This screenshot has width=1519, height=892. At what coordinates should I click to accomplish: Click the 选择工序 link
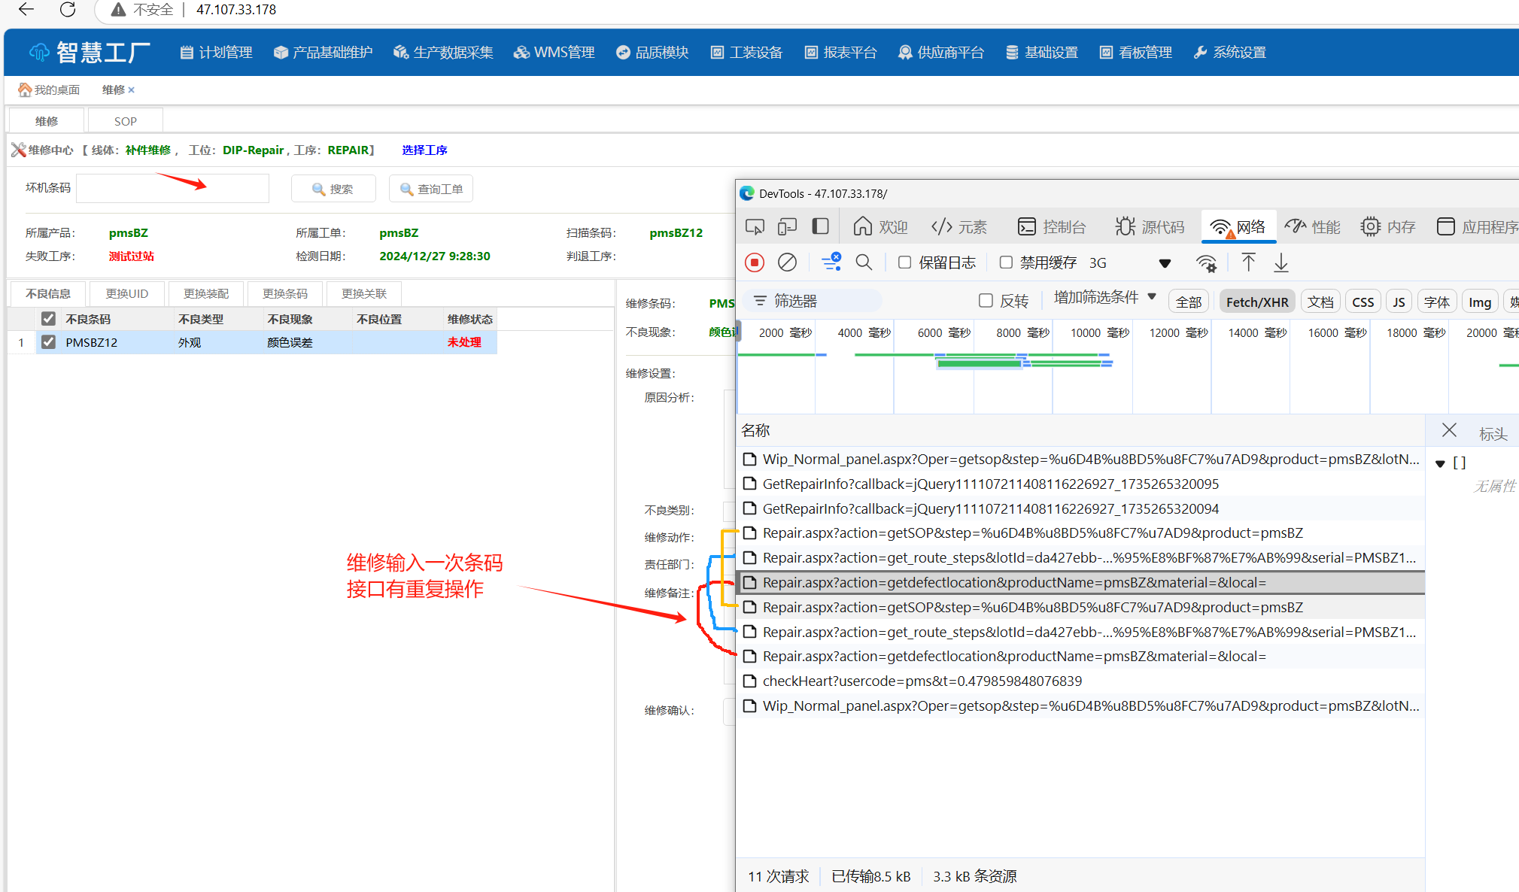(x=424, y=150)
